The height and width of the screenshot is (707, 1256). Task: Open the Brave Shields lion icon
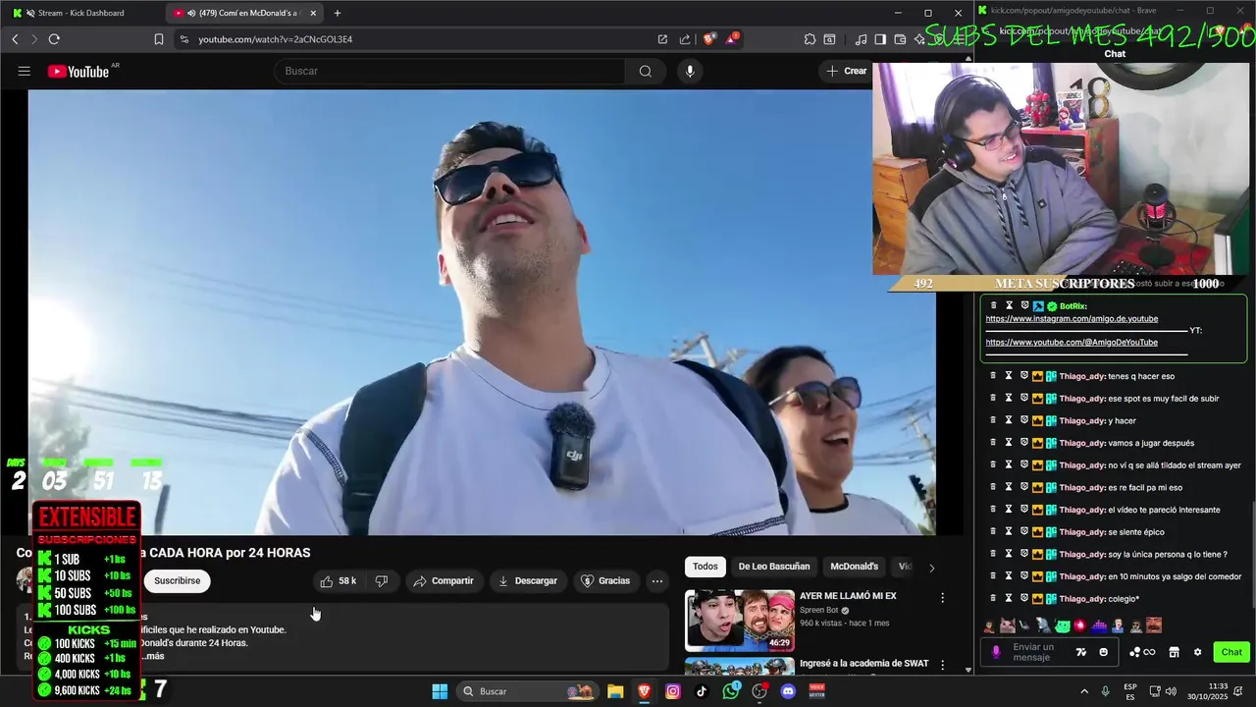click(709, 39)
